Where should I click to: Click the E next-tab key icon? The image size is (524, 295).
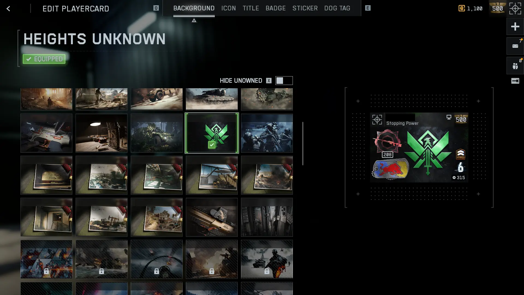pos(368,8)
